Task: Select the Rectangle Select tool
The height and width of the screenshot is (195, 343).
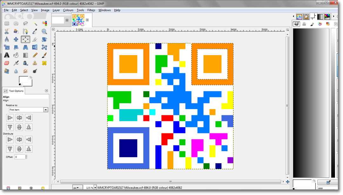Action: click(x=7, y=23)
